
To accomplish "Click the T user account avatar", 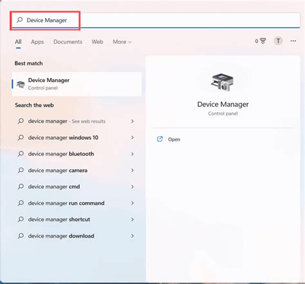I will pyautogui.click(x=278, y=41).
